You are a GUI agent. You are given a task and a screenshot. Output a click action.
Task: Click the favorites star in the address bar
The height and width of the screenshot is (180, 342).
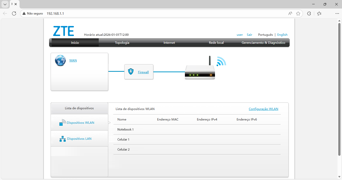(x=298, y=13)
